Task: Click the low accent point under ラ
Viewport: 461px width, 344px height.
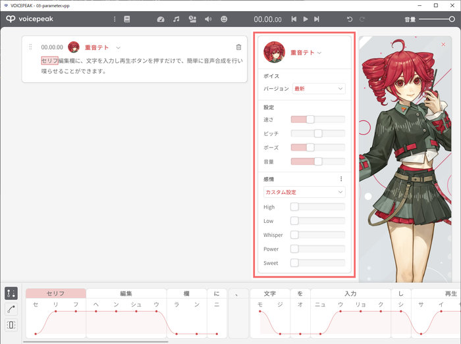Action: (176, 333)
